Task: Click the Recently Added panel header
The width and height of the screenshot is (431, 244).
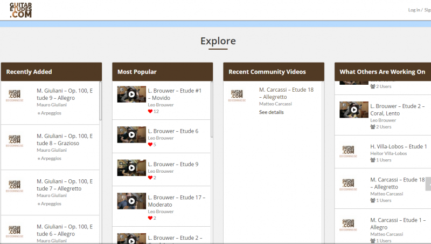Action: pos(51,72)
